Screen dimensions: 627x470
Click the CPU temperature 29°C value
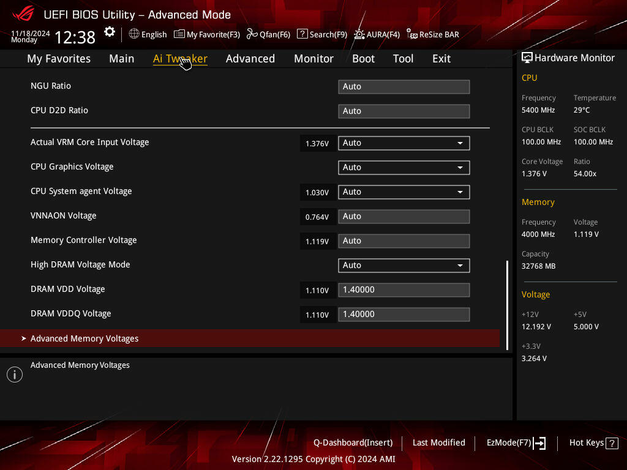tap(582, 110)
